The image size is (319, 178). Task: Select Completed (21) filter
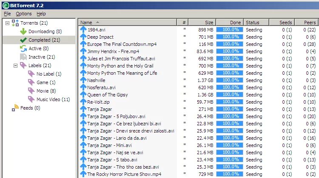click(44, 40)
